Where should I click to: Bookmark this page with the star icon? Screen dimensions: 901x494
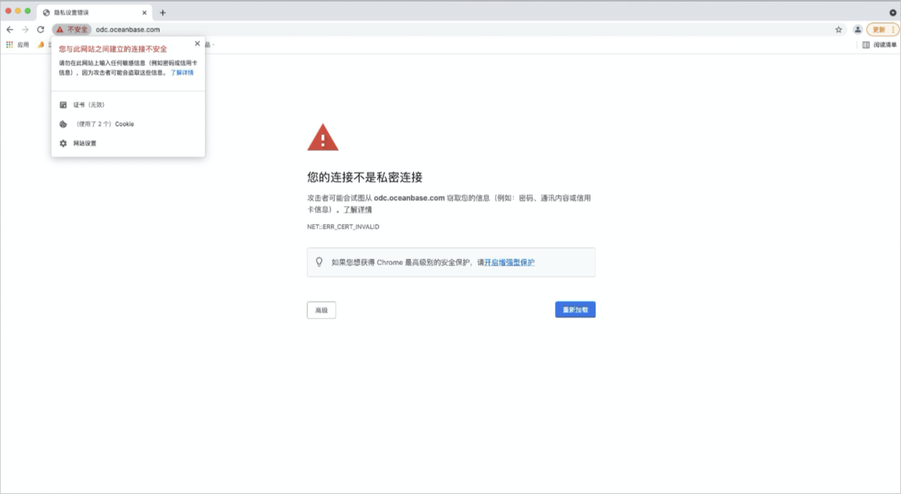point(839,30)
